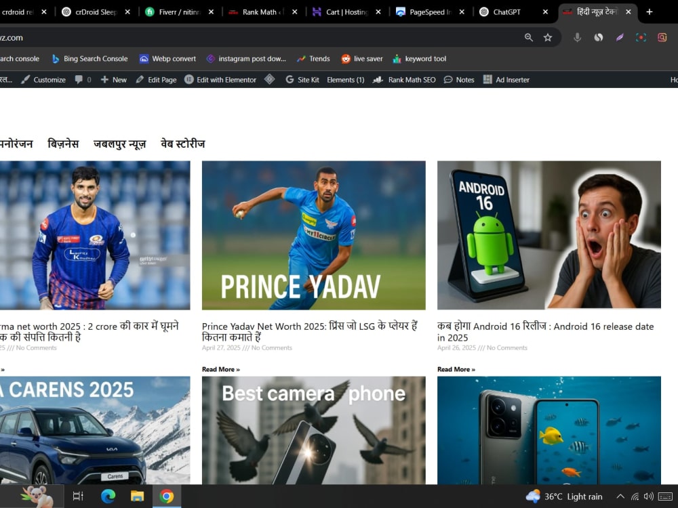Click Customize in the admin bar
This screenshot has width=678, height=508.
pos(43,80)
